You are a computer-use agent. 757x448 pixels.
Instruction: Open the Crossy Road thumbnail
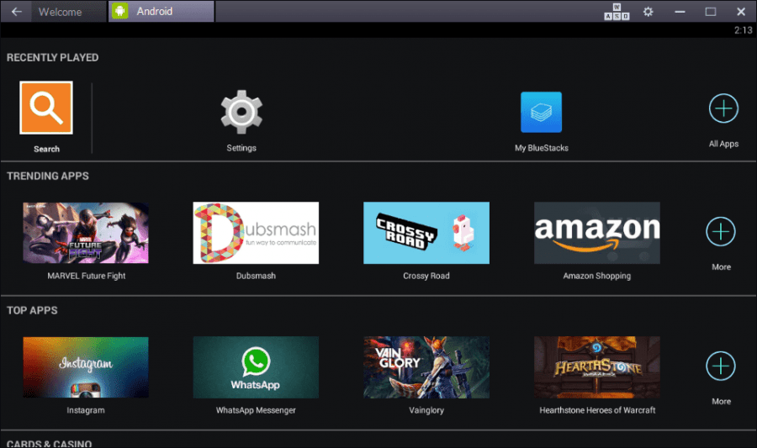(426, 233)
